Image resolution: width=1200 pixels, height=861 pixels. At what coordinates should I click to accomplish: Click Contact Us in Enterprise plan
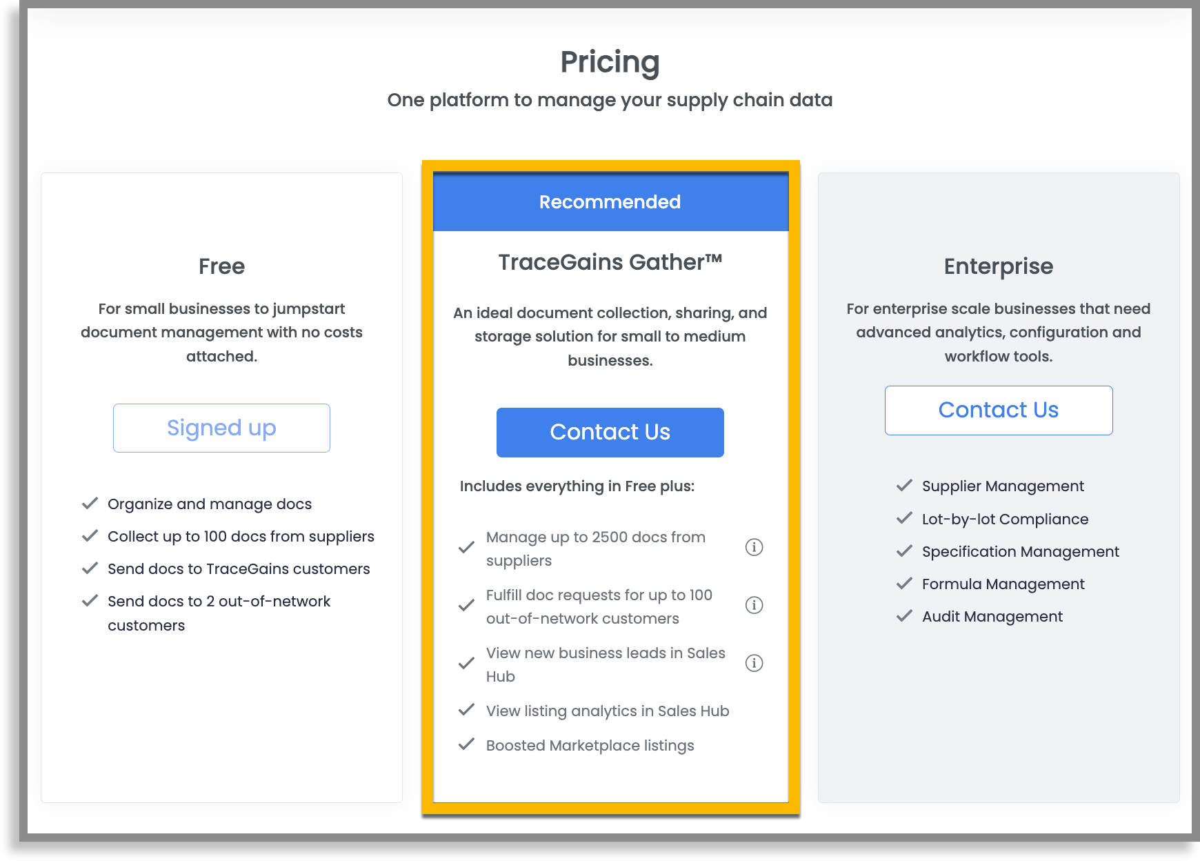point(998,410)
